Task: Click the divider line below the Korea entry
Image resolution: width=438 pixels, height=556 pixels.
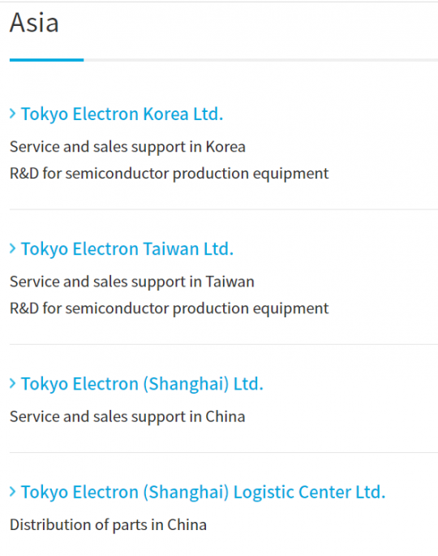Action: click(x=224, y=209)
